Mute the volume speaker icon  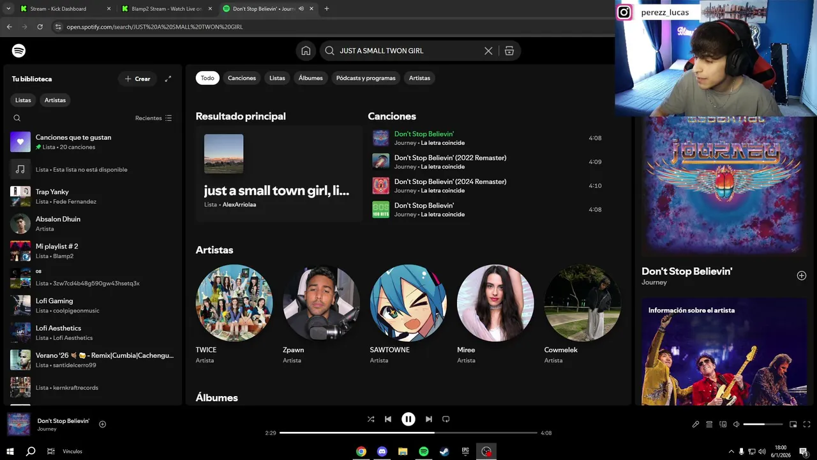(x=736, y=424)
